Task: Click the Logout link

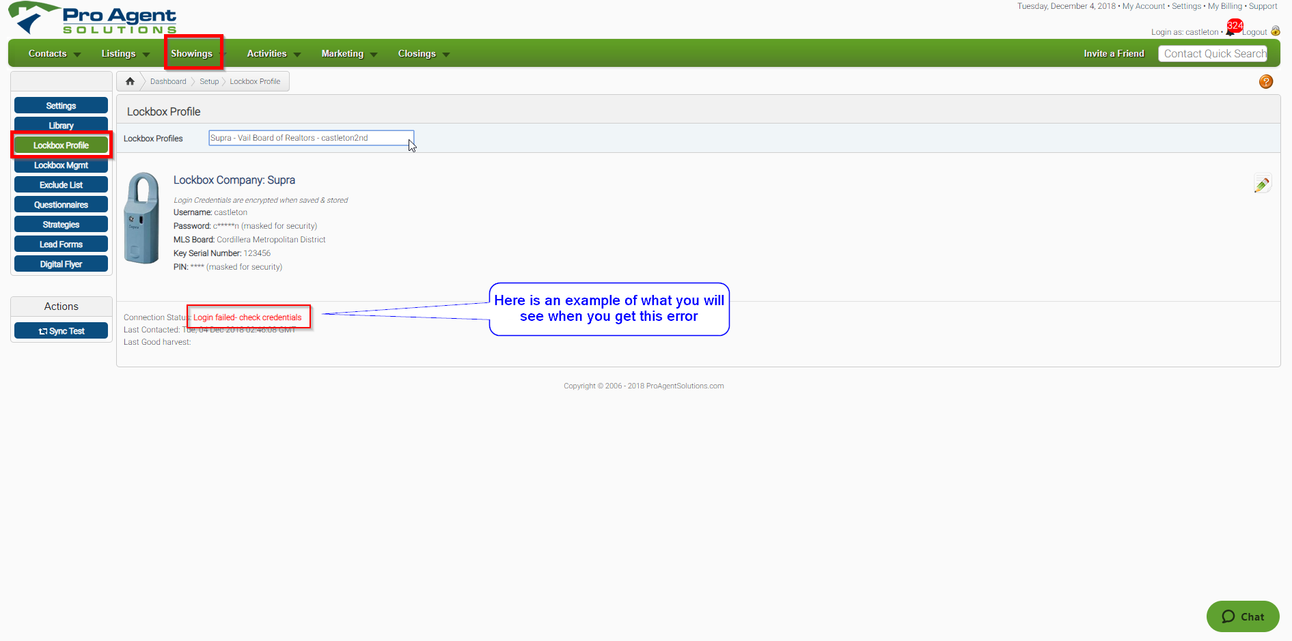Action: (x=1254, y=32)
